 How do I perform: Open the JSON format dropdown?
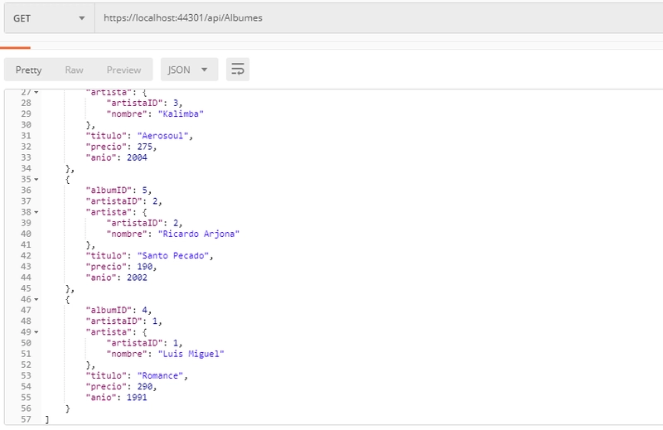point(189,70)
